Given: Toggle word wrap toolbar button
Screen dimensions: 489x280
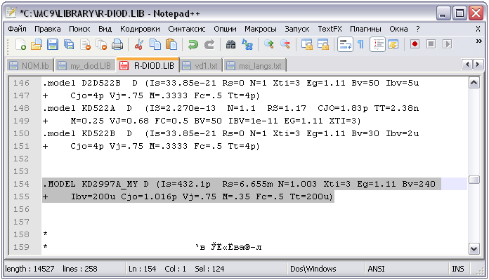Looking at the screenshot, I should pos(345,44).
